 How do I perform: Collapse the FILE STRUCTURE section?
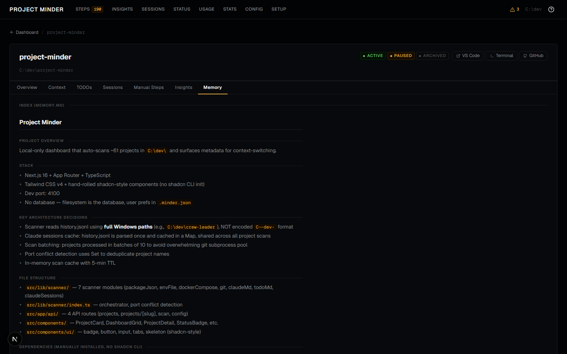[37, 278]
